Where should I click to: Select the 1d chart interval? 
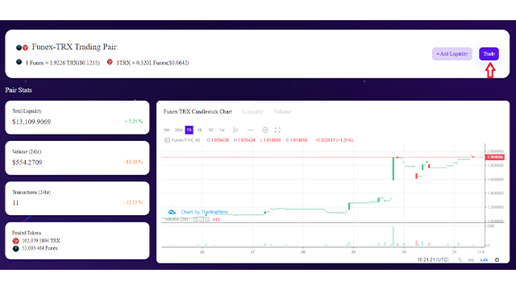[210, 130]
